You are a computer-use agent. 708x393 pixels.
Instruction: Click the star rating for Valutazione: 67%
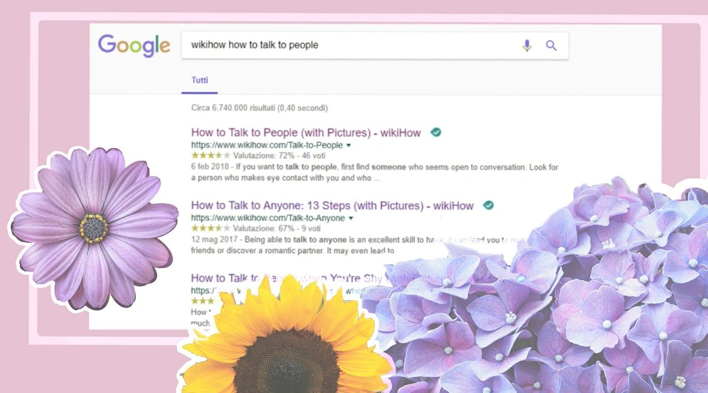click(211, 228)
